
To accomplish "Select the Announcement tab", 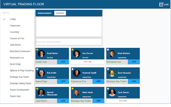I will click(44, 13).
